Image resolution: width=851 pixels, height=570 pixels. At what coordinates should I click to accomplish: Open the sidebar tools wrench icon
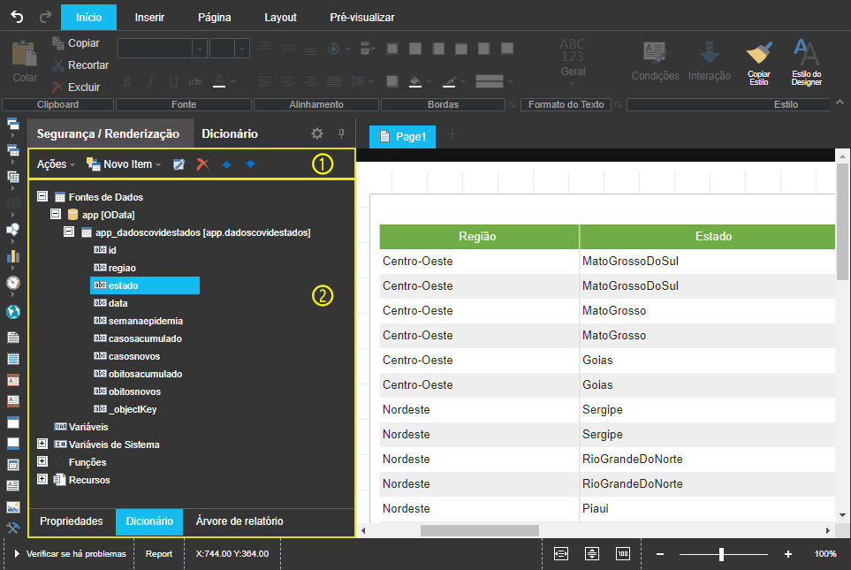13,528
